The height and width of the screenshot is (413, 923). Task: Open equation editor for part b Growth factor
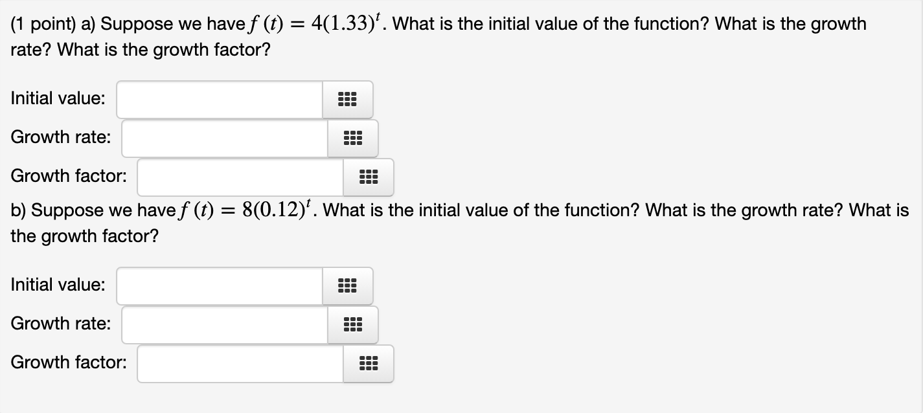pyautogui.click(x=368, y=364)
